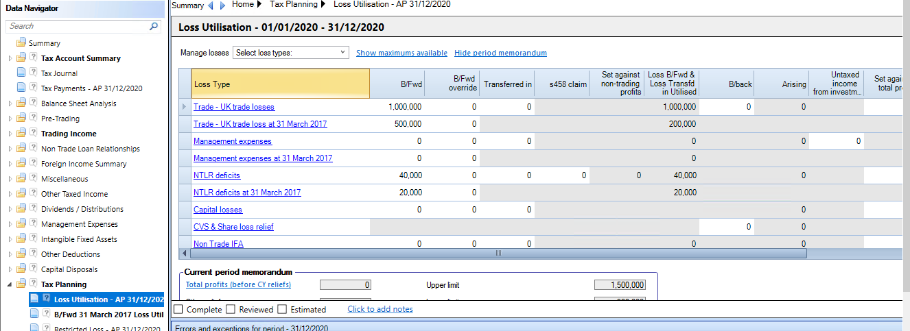Open Tax Planning in the breadcrumb
The image size is (910, 331).
[x=294, y=5]
